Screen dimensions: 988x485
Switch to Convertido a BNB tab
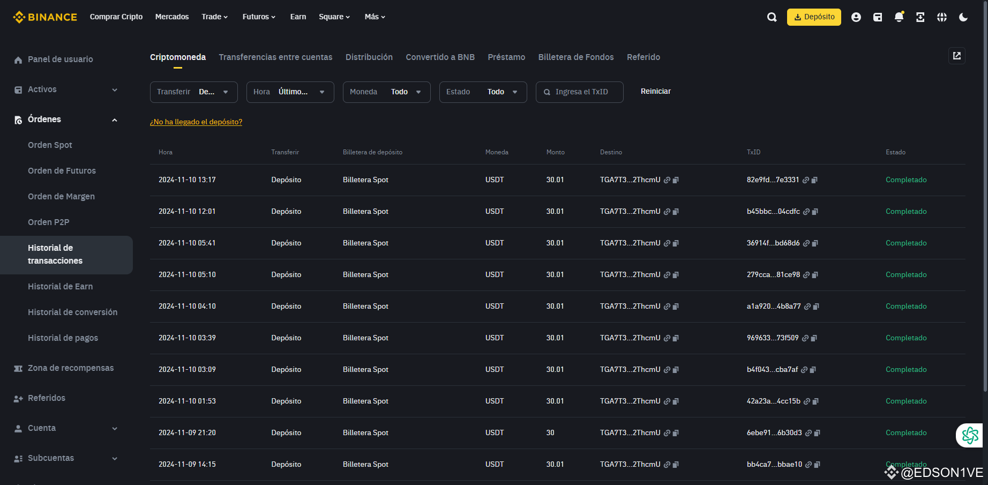pyautogui.click(x=440, y=57)
